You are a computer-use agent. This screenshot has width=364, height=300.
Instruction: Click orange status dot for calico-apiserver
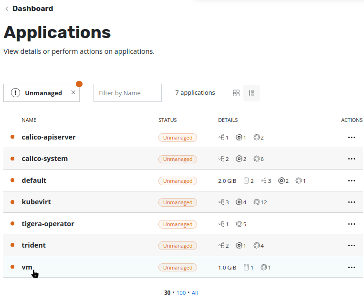click(x=12, y=137)
